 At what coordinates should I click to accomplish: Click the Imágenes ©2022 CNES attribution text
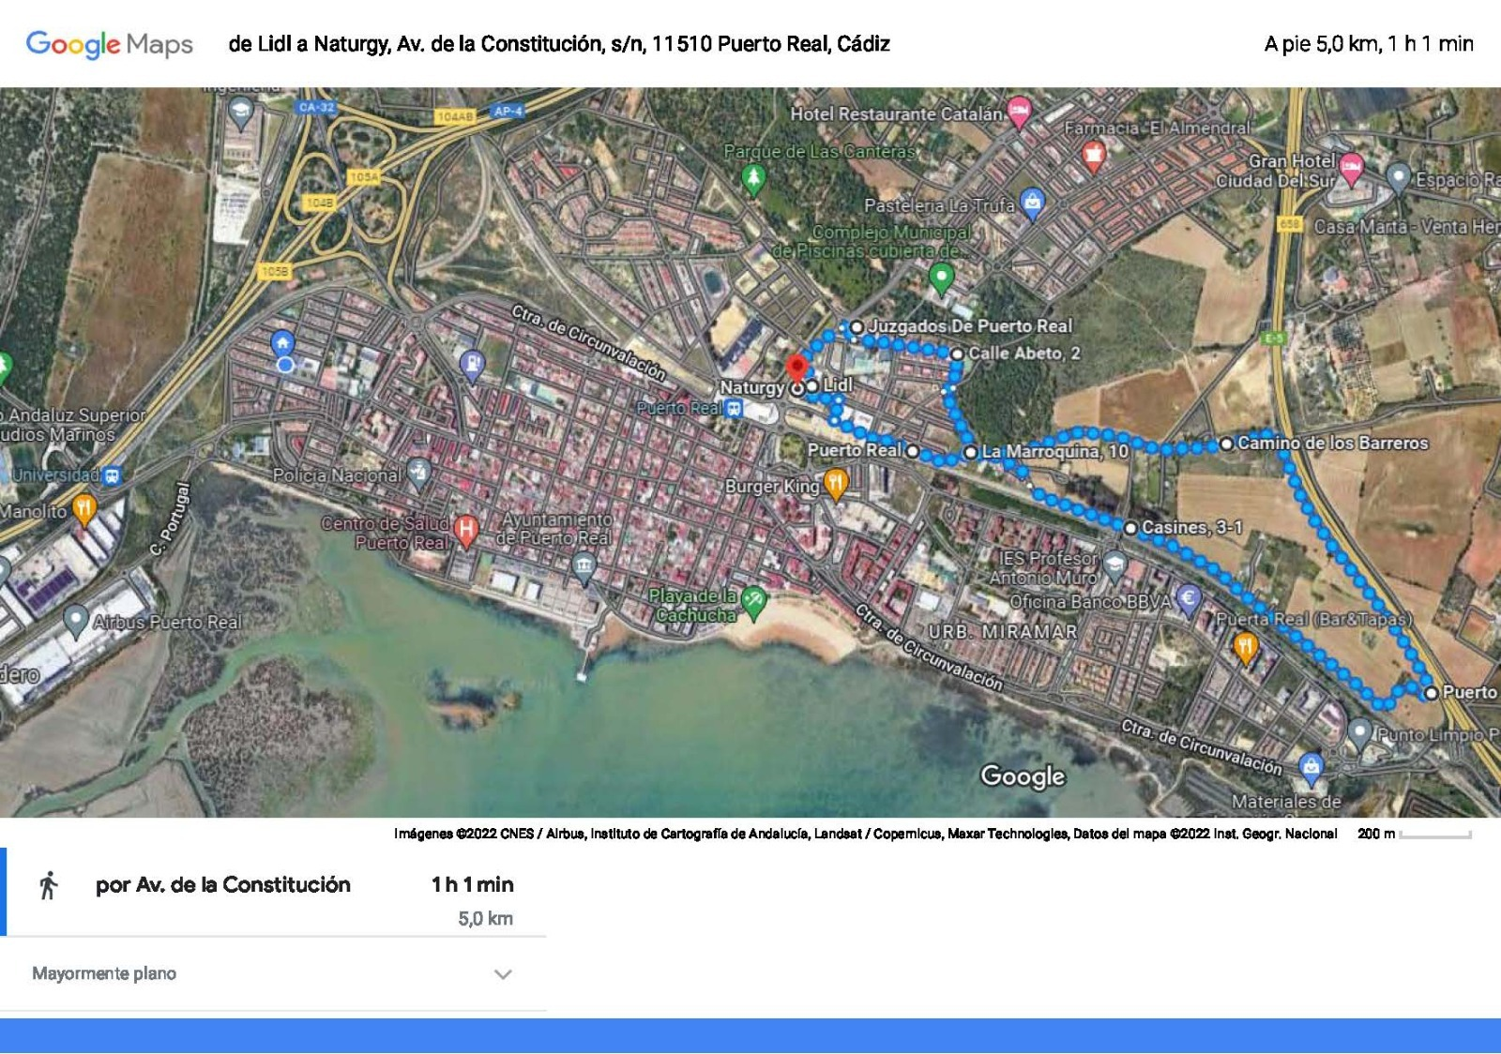[865, 834]
